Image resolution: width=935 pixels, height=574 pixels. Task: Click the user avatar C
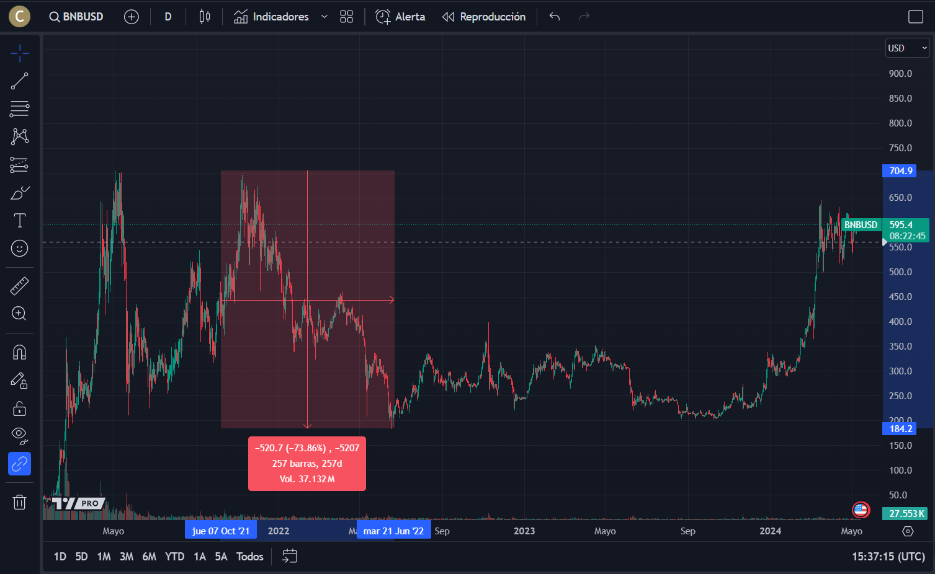point(20,17)
